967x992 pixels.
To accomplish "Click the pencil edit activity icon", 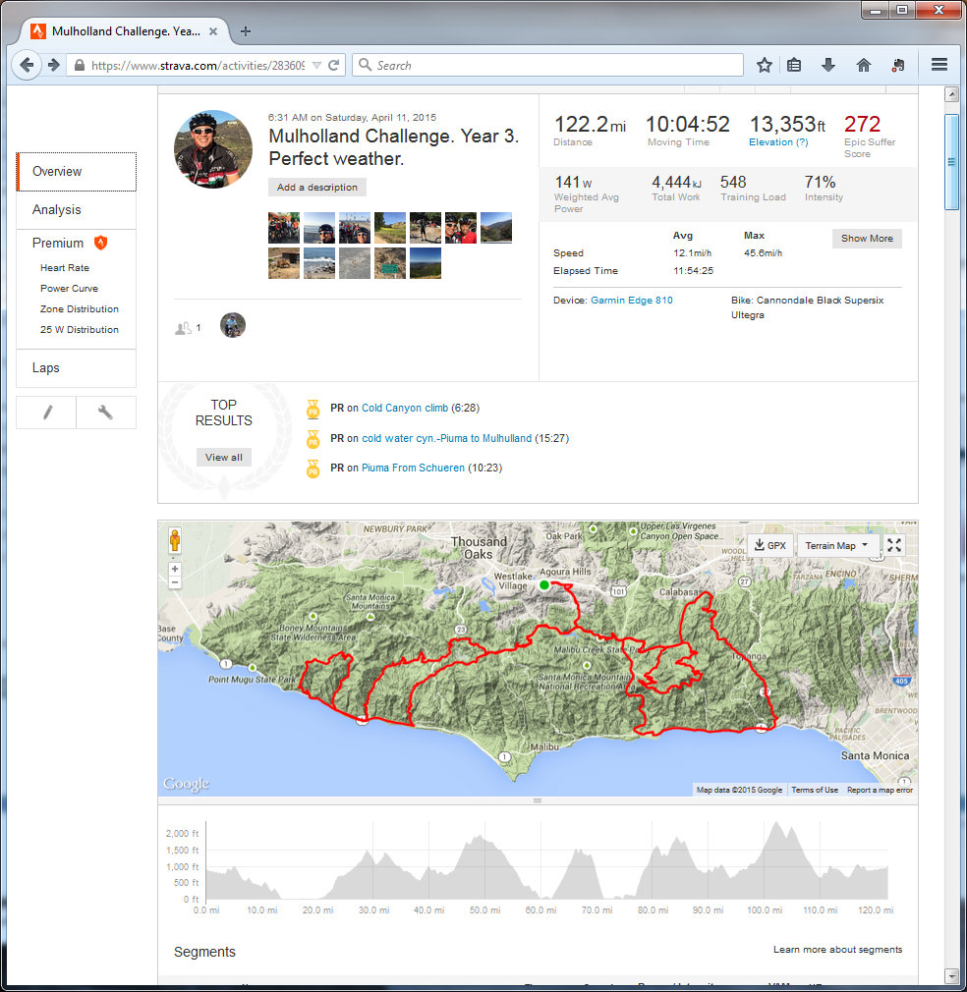I will (x=46, y=413).
